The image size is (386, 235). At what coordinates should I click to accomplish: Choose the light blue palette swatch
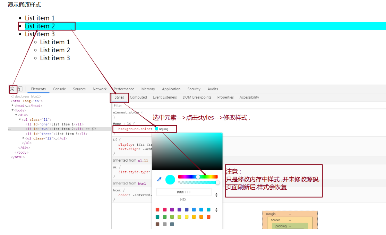coord(201,209)
